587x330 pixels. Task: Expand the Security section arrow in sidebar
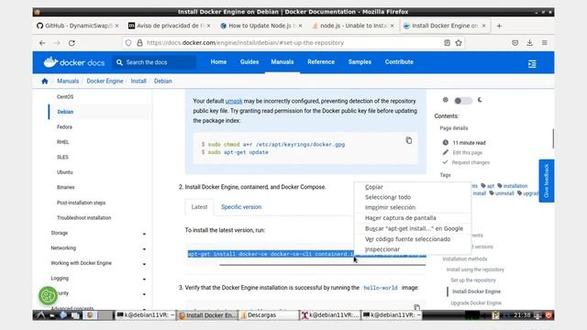point(144,294)
